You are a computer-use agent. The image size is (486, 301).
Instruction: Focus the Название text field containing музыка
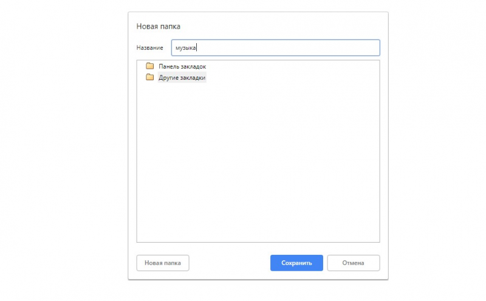tap(276, 48)
